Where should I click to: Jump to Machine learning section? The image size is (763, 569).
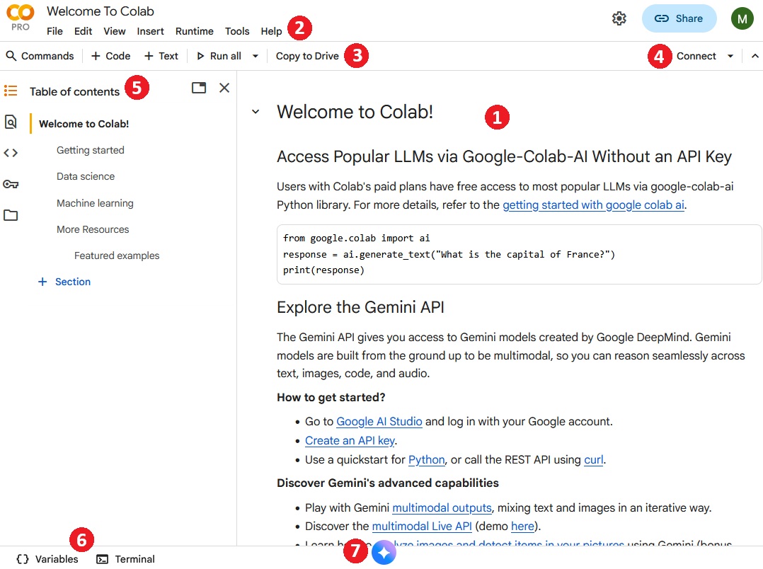pyautogui.click(x=95, y=203)
